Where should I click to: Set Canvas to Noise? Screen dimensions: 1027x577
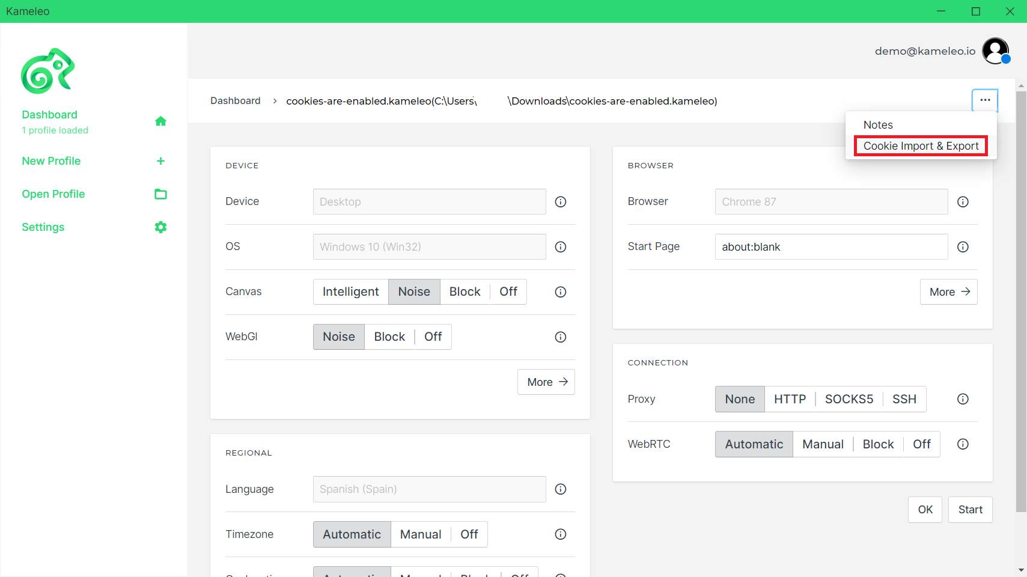tap(414, 292)
